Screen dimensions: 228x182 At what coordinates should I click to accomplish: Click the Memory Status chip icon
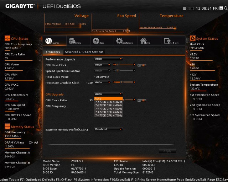coord(7,127)
